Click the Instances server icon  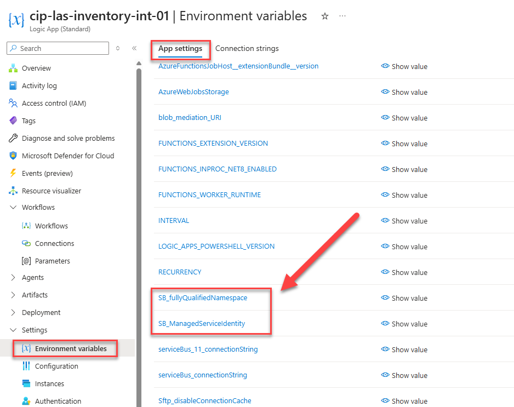coord(26,383)
